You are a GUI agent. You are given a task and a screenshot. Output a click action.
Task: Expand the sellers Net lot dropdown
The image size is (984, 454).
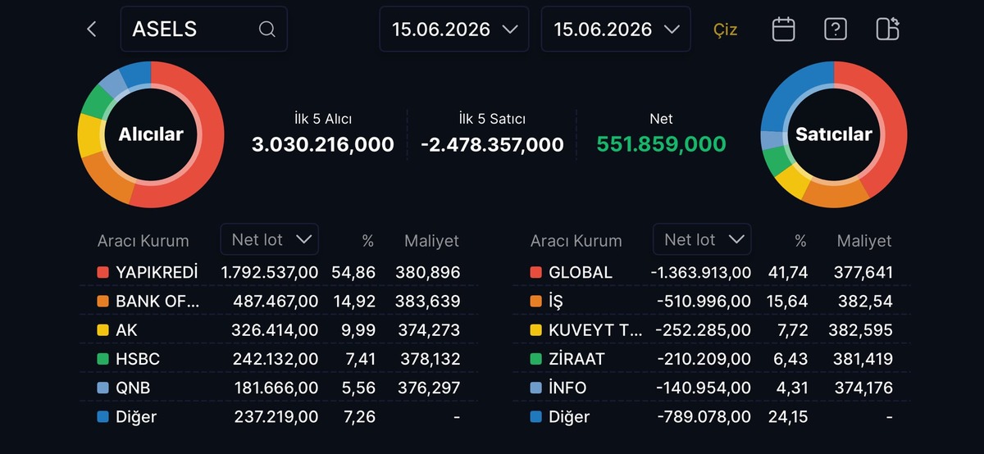coord(702,239)
